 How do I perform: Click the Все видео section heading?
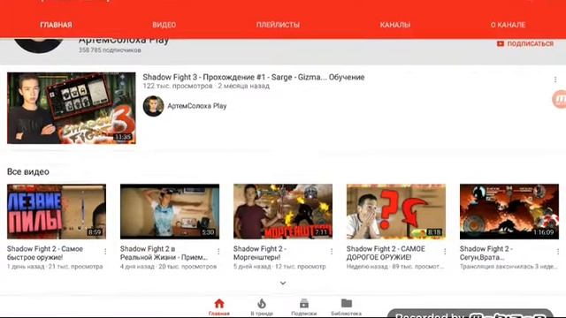tap(28, 171)
